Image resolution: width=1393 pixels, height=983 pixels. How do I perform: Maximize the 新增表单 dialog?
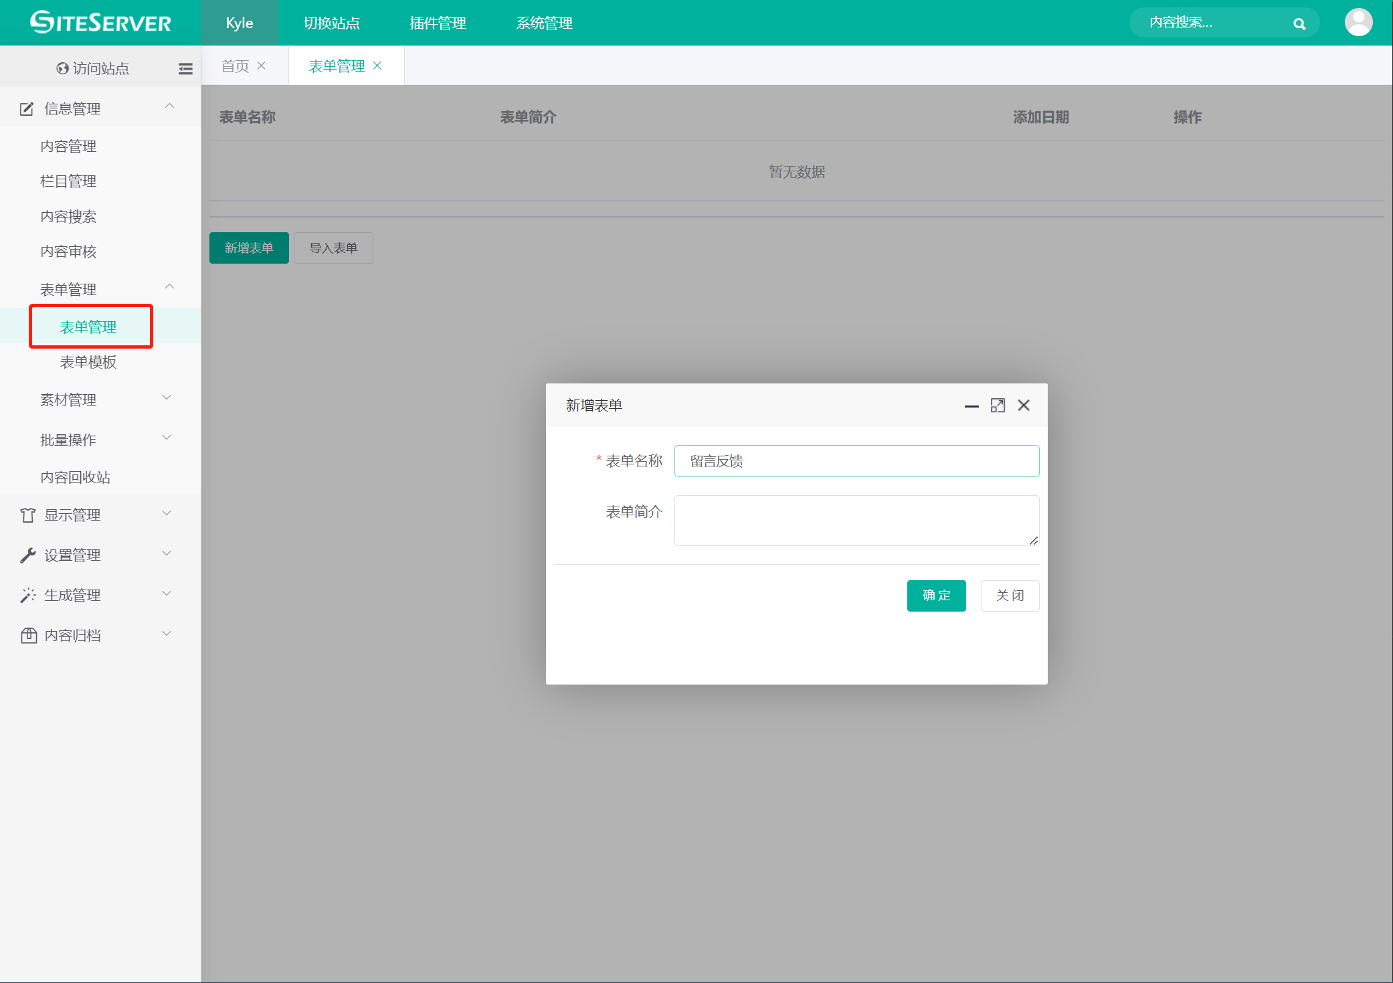point(998,406)
